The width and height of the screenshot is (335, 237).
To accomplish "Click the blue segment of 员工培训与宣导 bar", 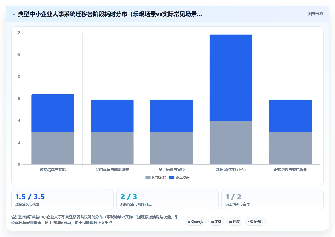I will [172, 116].
